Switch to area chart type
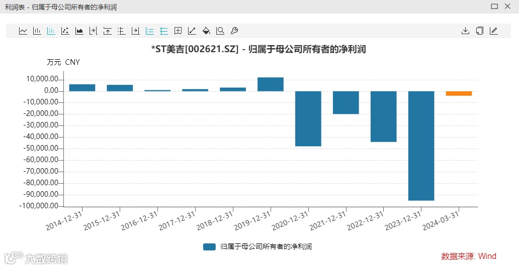The width and height of the screenshot is (519, 268). pos(79,31)
